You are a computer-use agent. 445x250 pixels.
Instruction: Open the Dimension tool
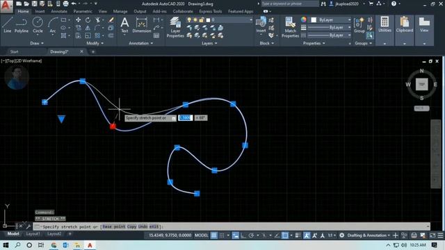tap(141, 25)
